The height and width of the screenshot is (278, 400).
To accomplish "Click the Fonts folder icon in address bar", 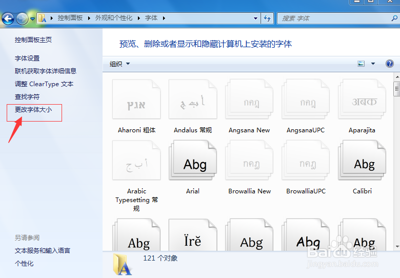I will (x=43, y=18).
